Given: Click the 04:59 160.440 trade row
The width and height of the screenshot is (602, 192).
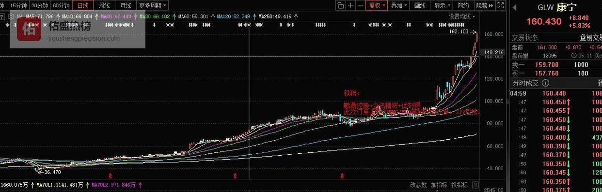Looking at the screenshot, I should [556, 93].
